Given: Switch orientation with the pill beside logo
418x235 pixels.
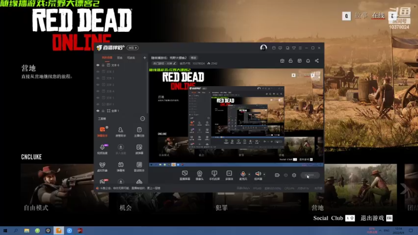Looking at the screenshot, I should (x=133, y=48).
